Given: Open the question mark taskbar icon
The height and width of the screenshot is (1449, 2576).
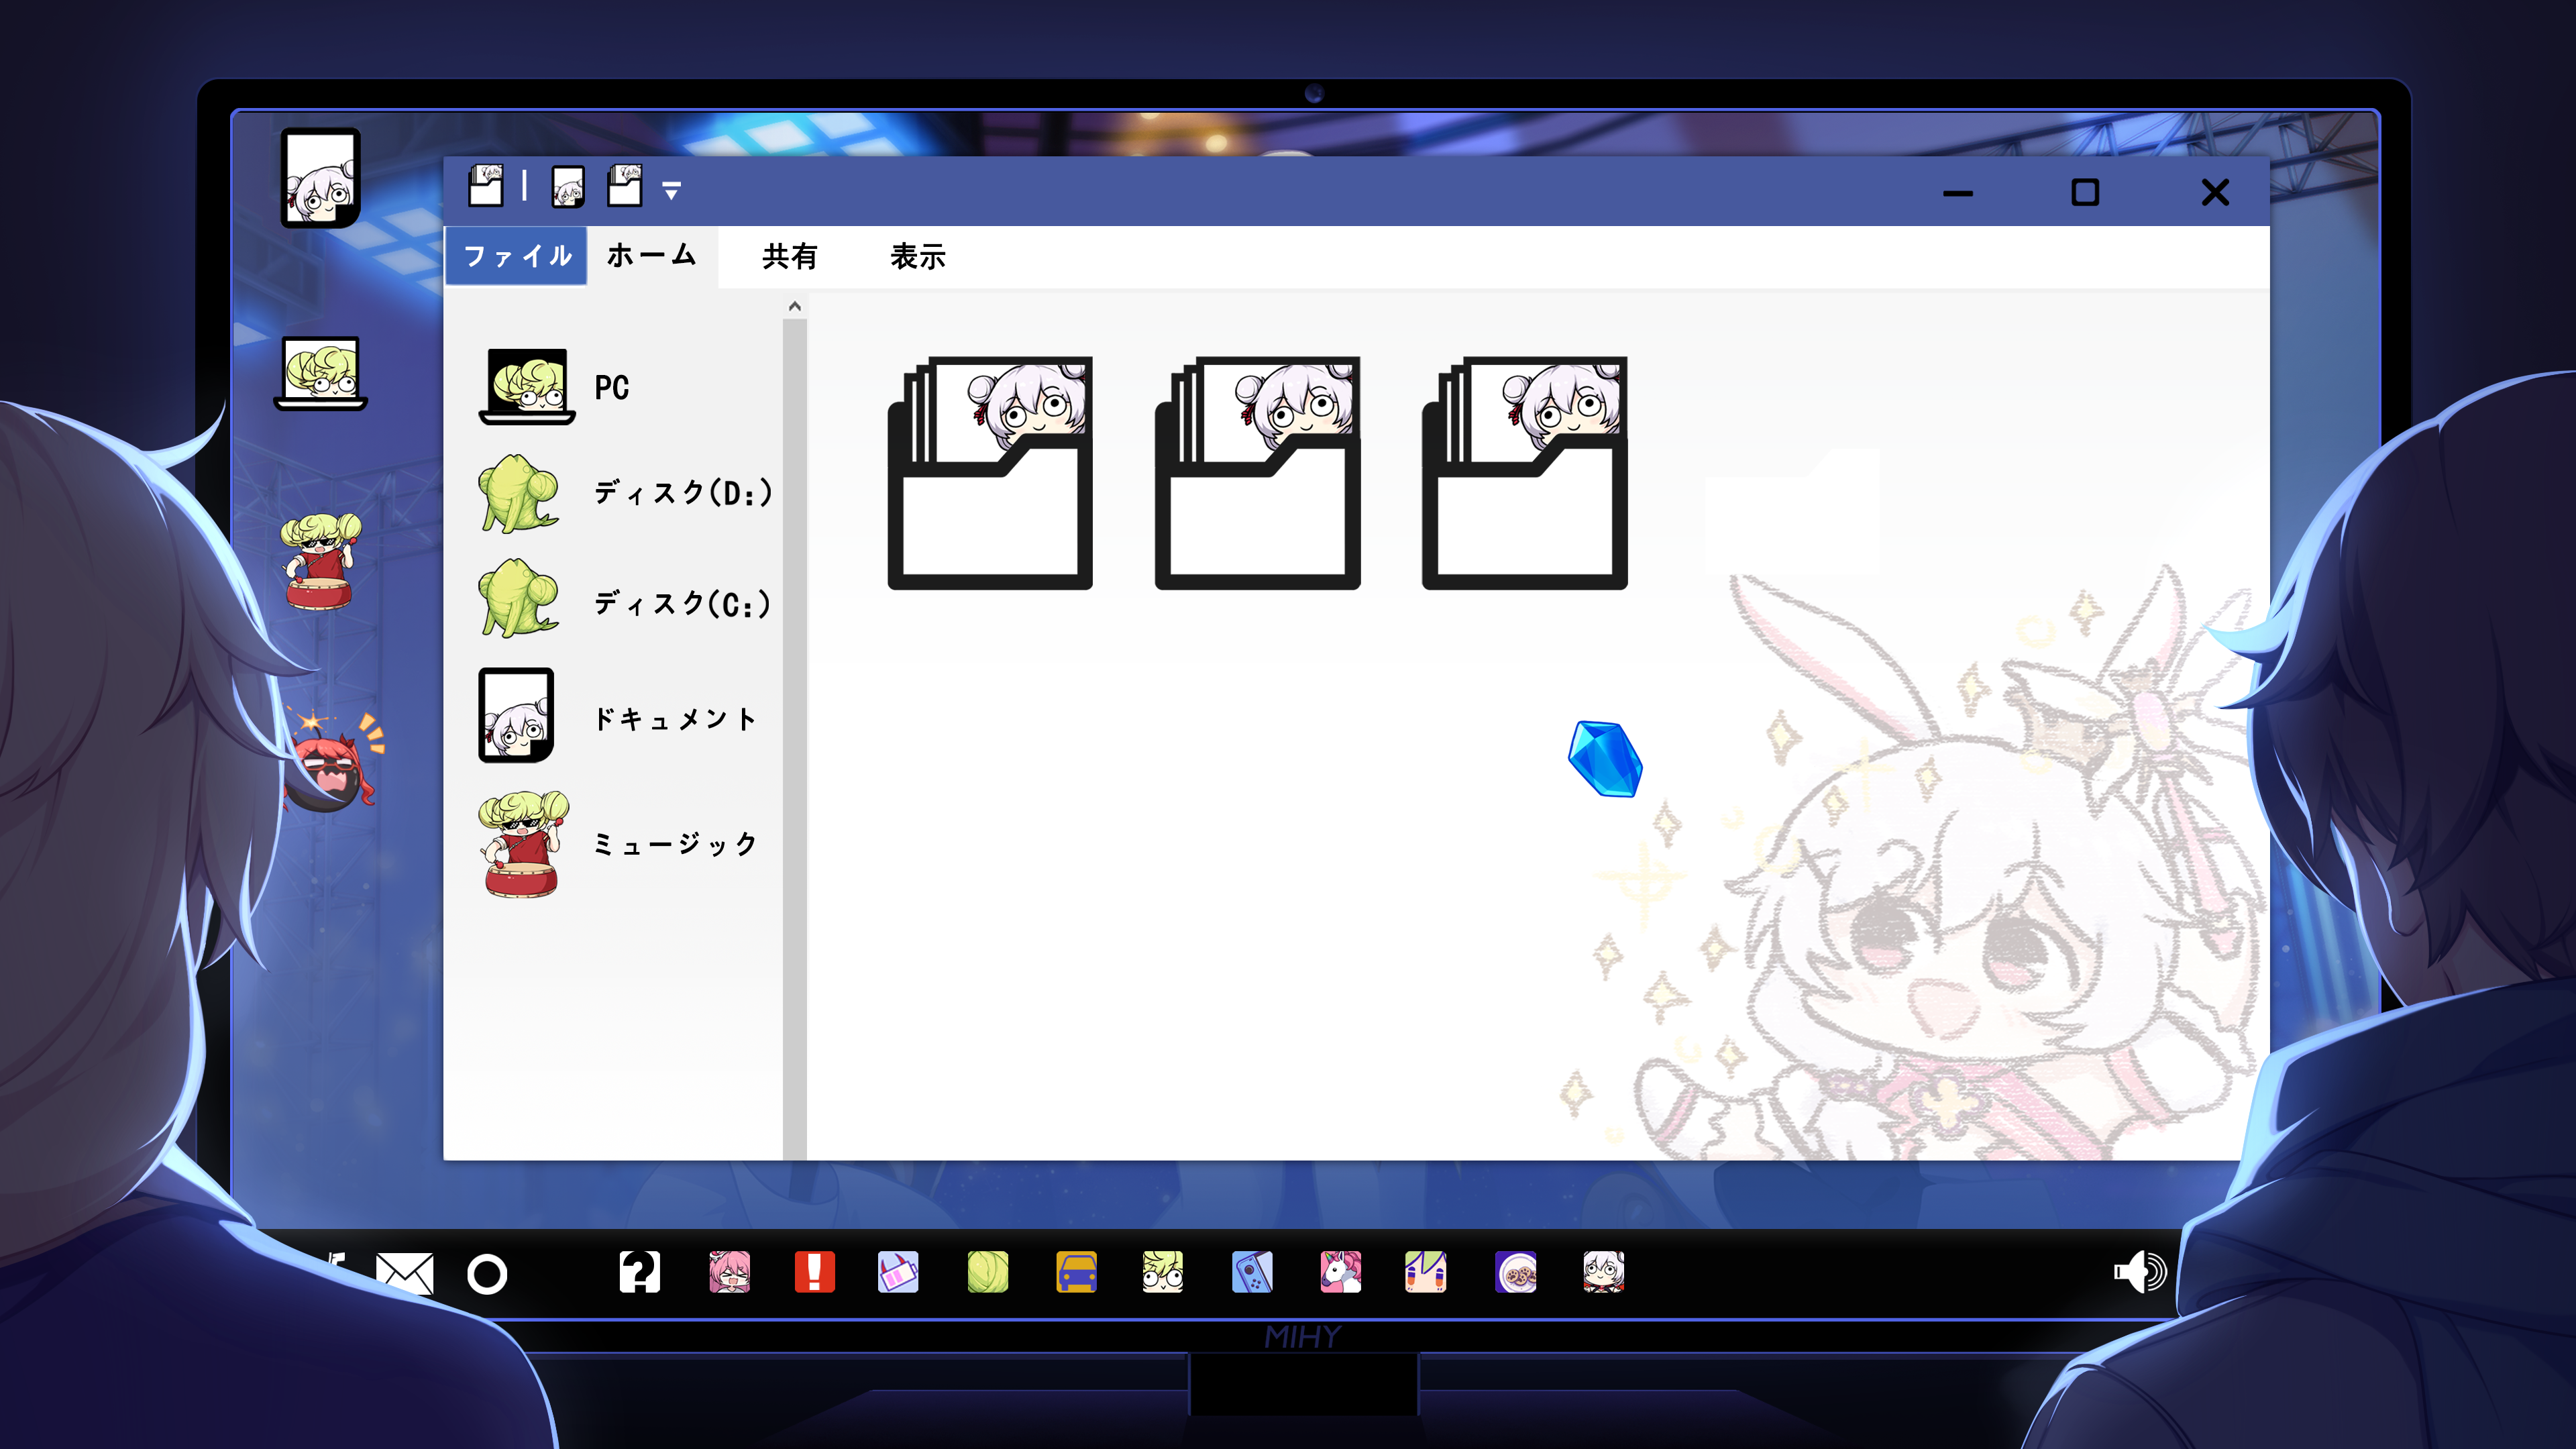Looking at the screenshot, I should point(640,1272).
